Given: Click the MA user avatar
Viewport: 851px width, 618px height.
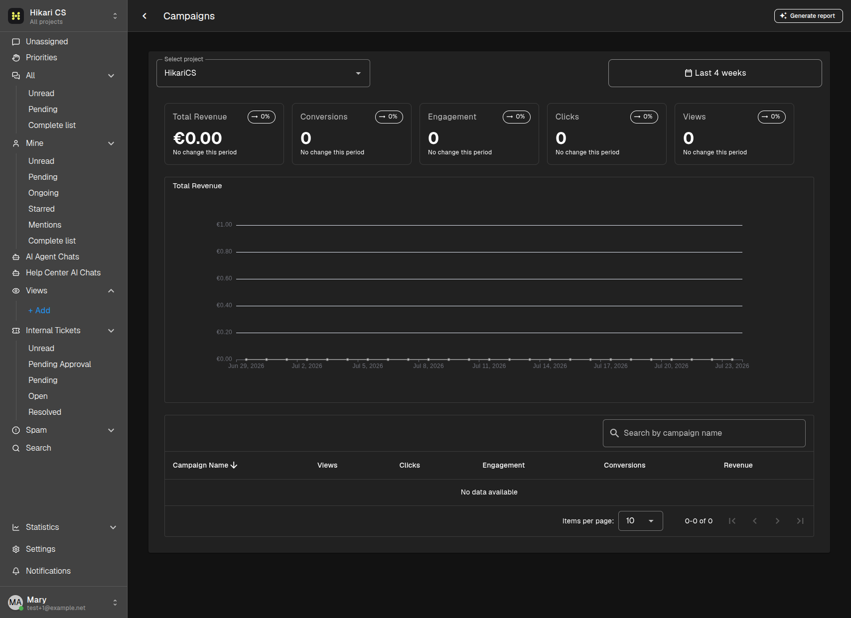Looking at the screenshot, I should 15,603.
